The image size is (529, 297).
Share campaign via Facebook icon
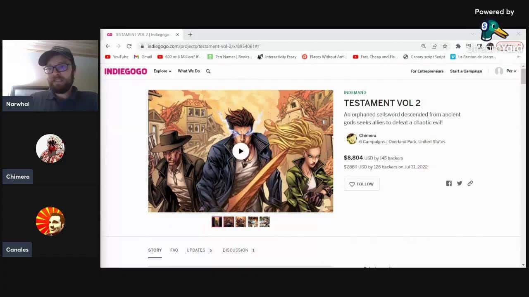click(x=449, y=184)
